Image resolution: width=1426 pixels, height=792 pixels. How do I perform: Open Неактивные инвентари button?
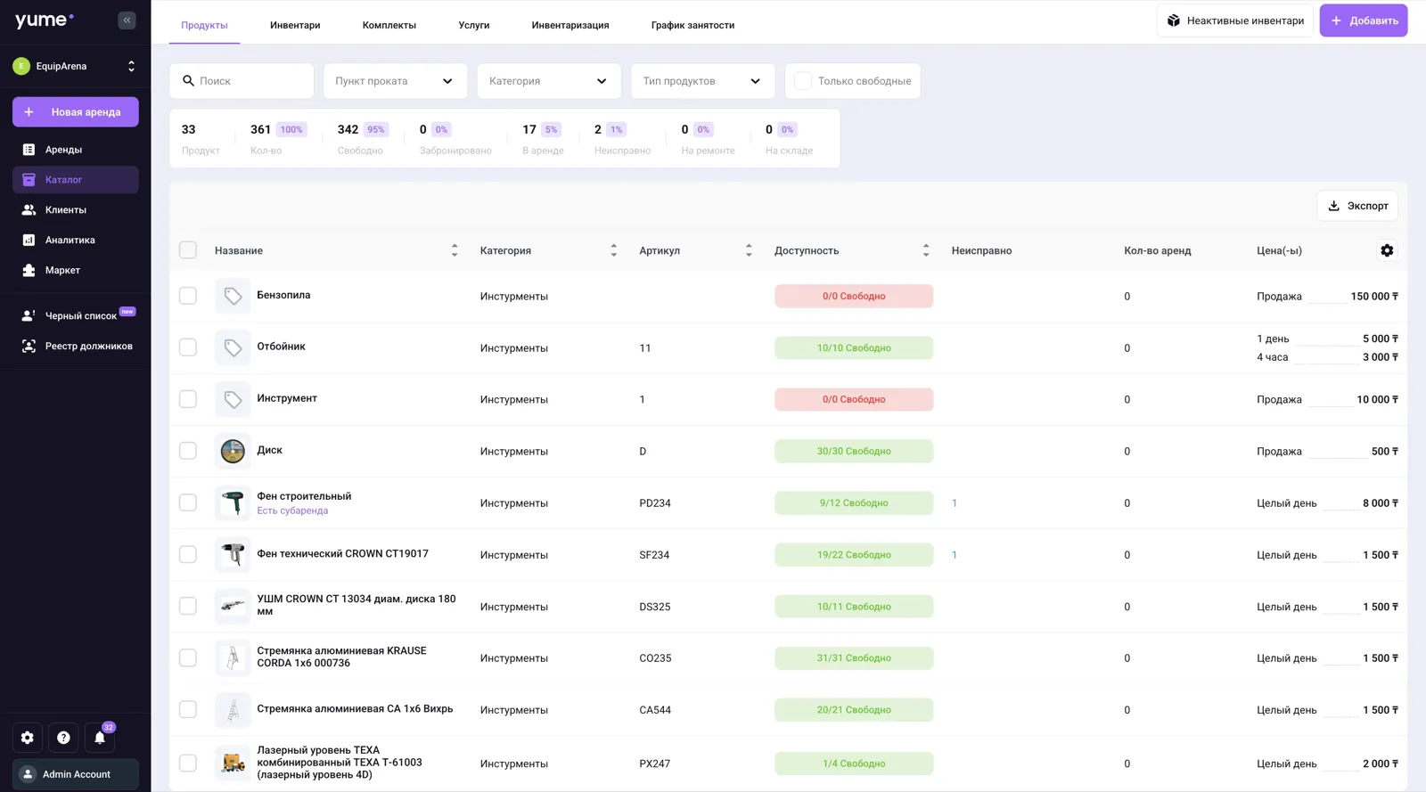(x=1235, y=20)
